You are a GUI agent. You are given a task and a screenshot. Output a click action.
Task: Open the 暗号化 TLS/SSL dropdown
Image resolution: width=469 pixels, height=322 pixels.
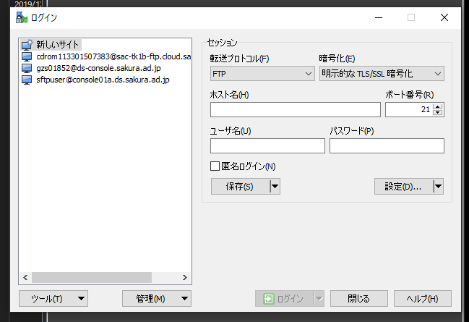[x=382, y=74]
